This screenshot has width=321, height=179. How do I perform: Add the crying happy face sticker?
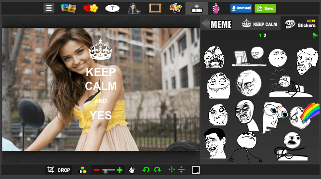[x=218, y=115]
